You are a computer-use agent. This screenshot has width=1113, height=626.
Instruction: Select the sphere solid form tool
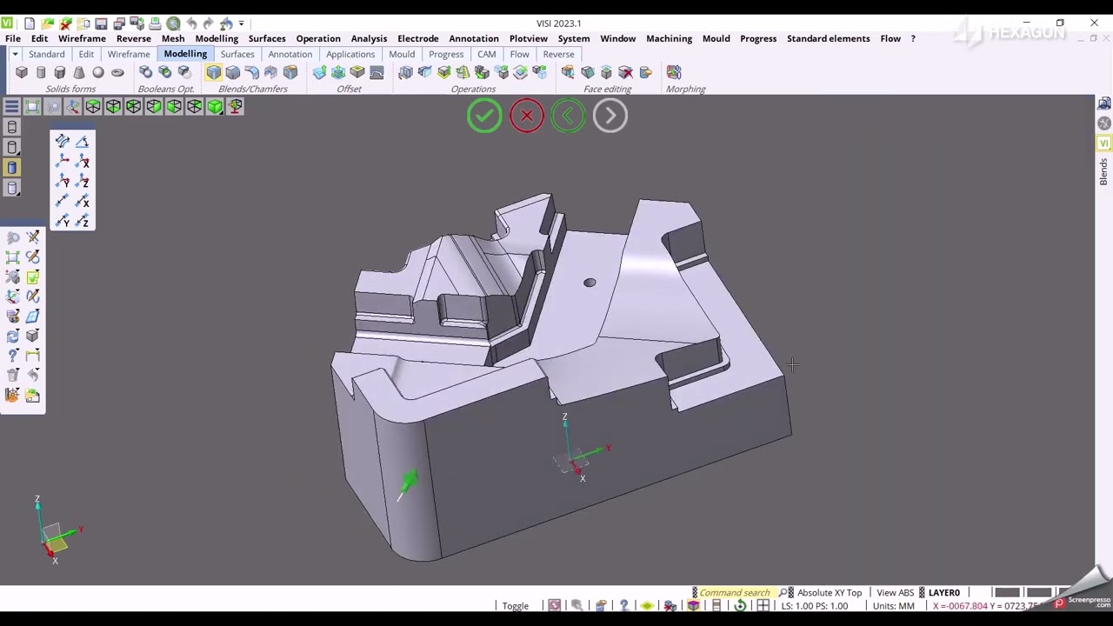click(98, 73)
